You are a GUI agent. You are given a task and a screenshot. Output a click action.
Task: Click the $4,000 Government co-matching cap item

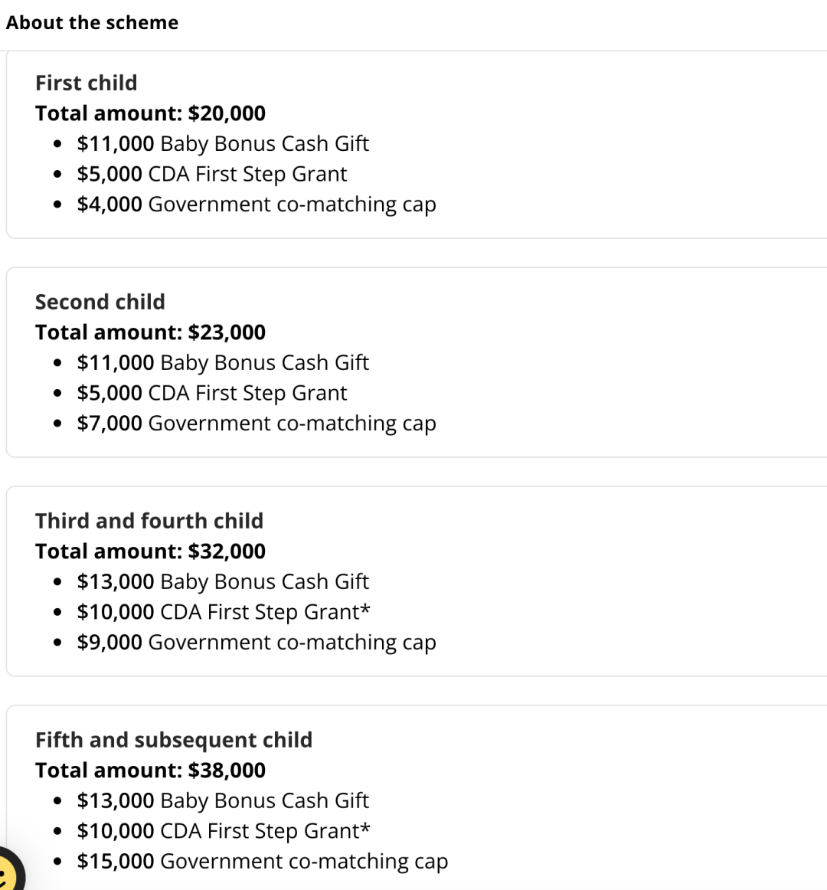(x=257, y=205)
